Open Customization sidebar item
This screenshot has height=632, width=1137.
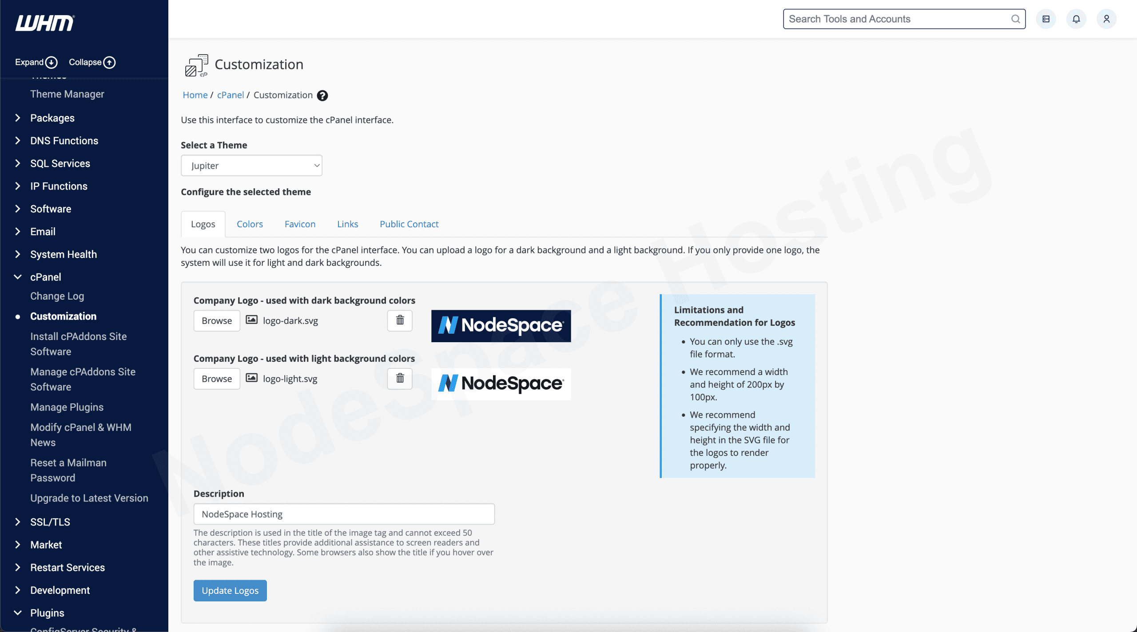pos(63,316)
